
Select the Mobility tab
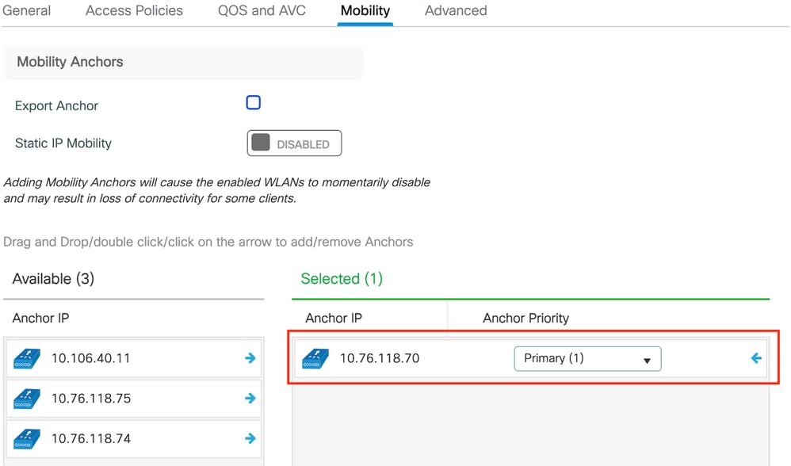[x=365, y=10]
